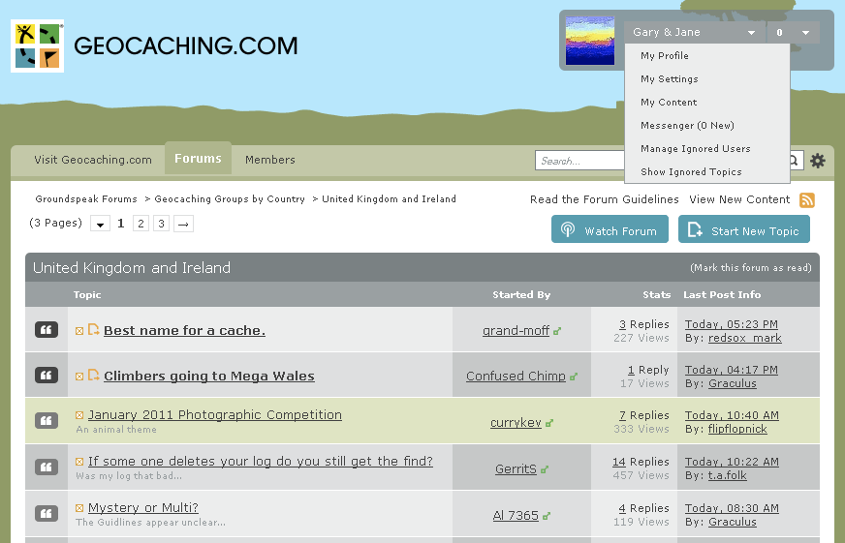The width and height of the screenshot is (845, 543).
Task: Click the forum search input field
Action: (581, 161)
